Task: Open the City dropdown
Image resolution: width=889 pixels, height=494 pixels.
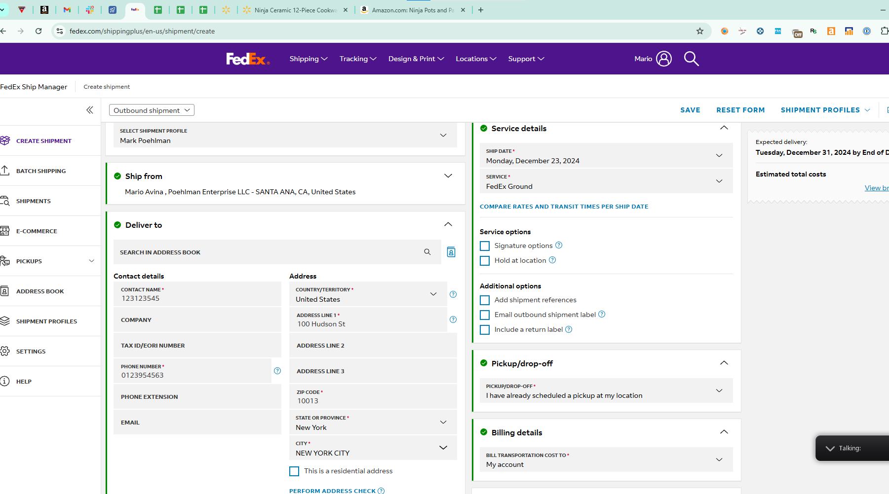Action: pos(373,448)
